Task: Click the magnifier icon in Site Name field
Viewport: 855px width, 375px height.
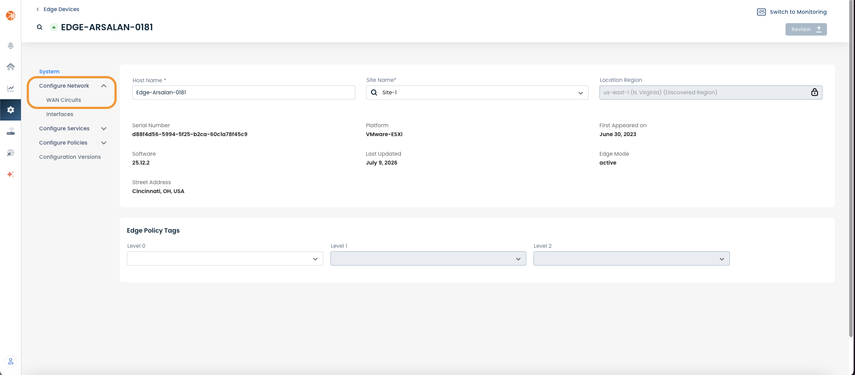Action: coord(374,93)
